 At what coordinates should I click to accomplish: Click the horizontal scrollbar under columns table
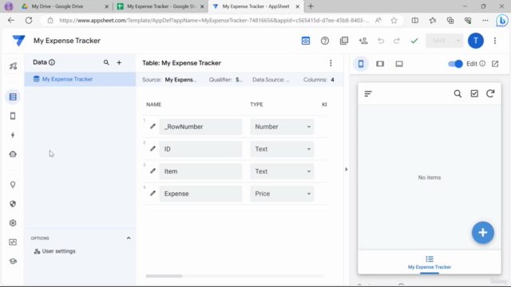pyautogui.click(x=164, y=276)
